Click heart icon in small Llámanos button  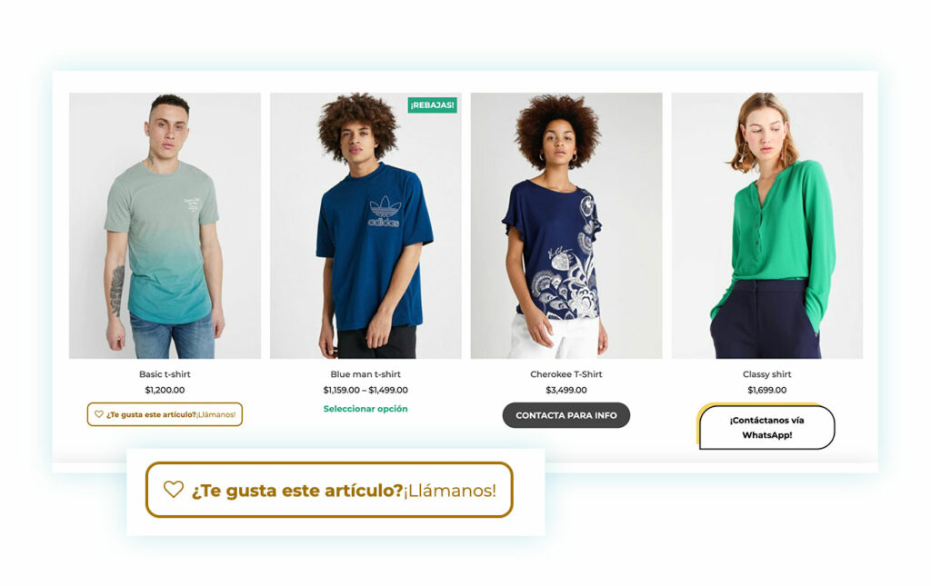[98, 414]
